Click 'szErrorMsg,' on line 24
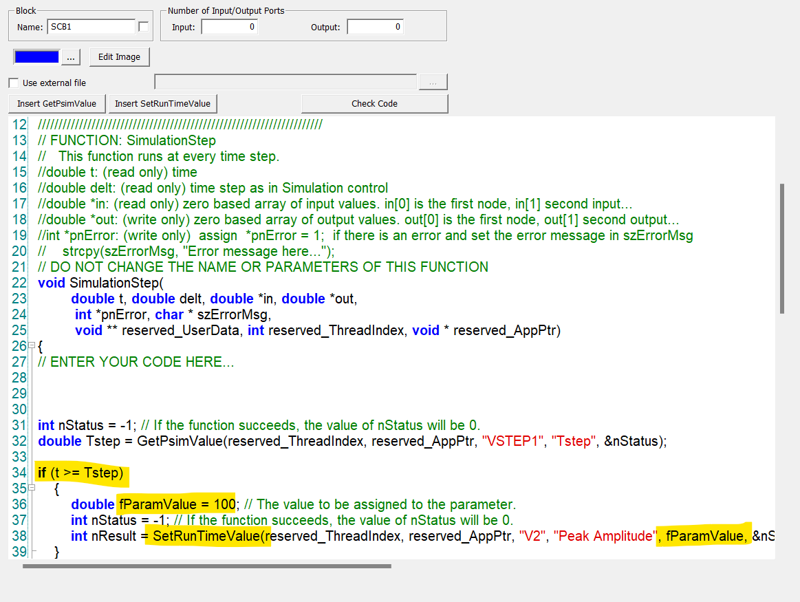The height and width of the screenshot is (602, 800). (x=234, y=314)
